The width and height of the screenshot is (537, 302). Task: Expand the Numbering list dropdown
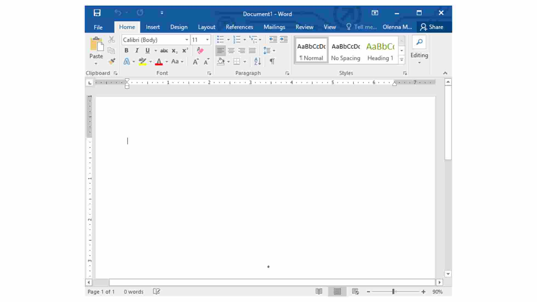tap(244, 40)
